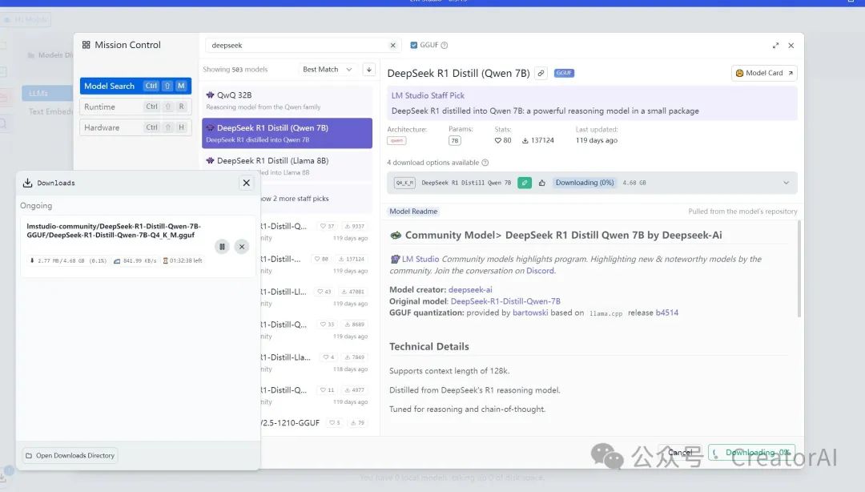Click LLMs in the background sidebar
The height and width of the screenshot is (492, 865).
click(47, 93)
